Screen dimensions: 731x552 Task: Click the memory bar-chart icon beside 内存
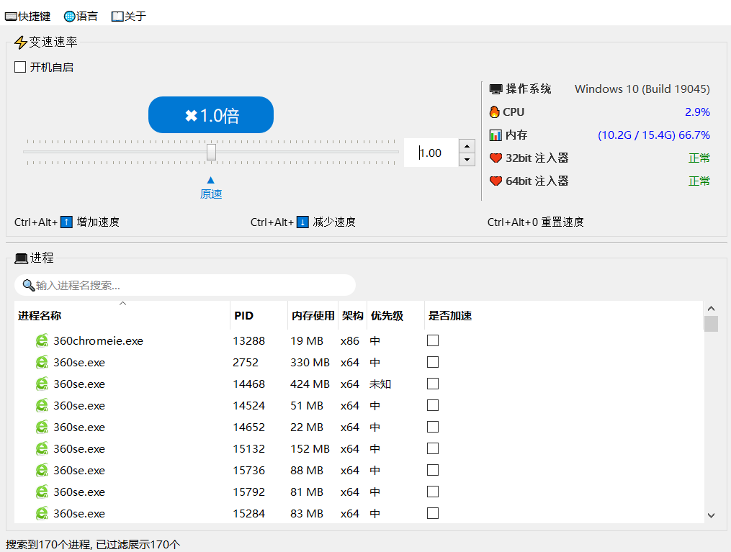[495, 135]
